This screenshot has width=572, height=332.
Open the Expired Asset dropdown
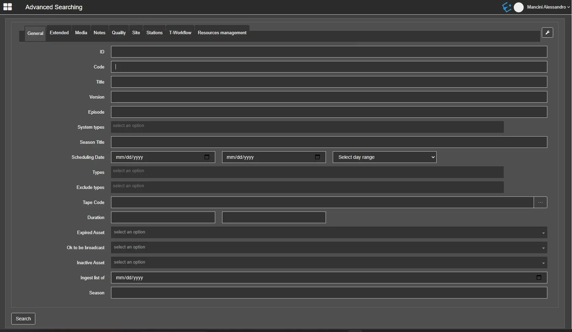click(329, 232)
